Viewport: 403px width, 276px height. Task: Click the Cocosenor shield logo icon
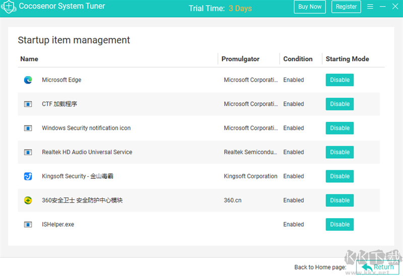point(9,7)
